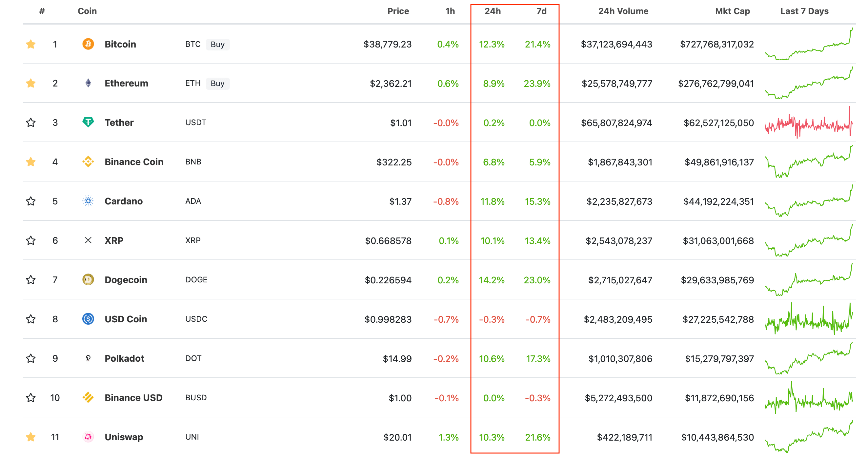Sort by the 7d change header
Screen dimensions: 867x456
pos(541,11)
